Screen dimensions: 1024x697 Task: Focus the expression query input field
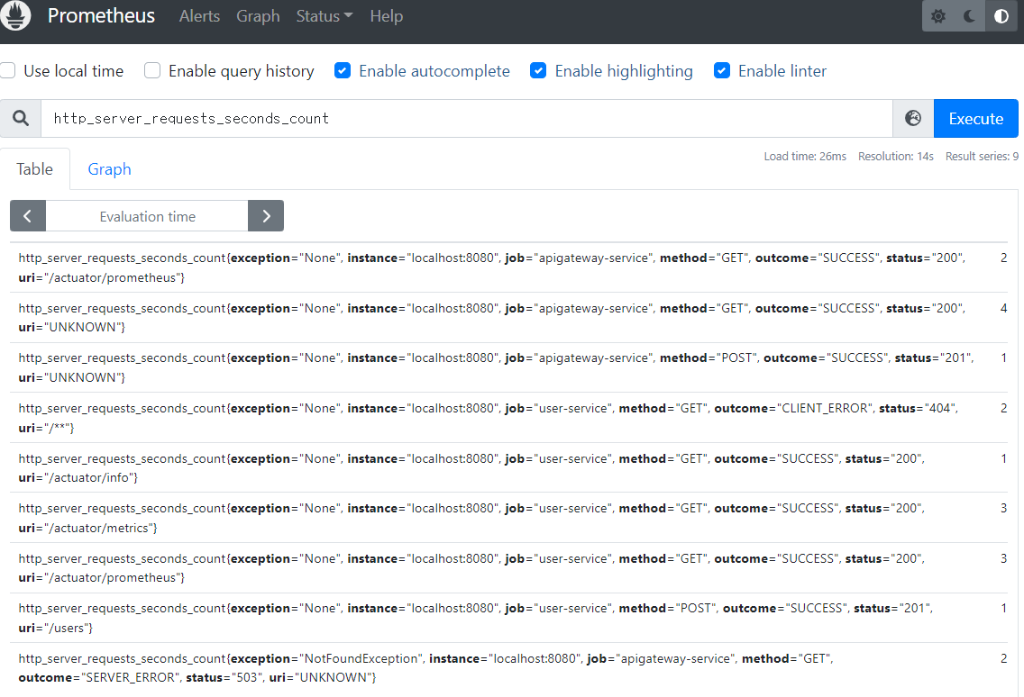click(x=466, y=119)
